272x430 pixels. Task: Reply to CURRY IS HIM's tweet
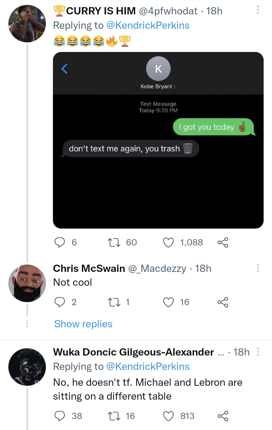click(x=60, y=242)
